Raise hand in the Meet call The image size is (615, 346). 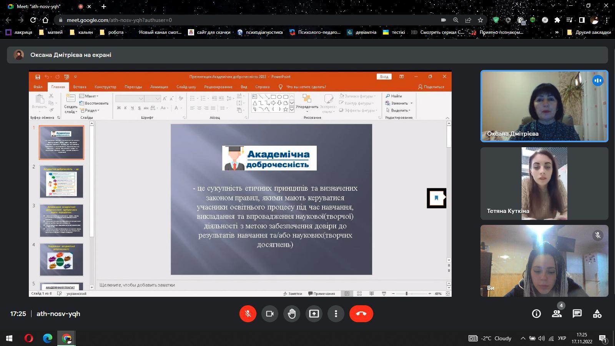(292, 314)
